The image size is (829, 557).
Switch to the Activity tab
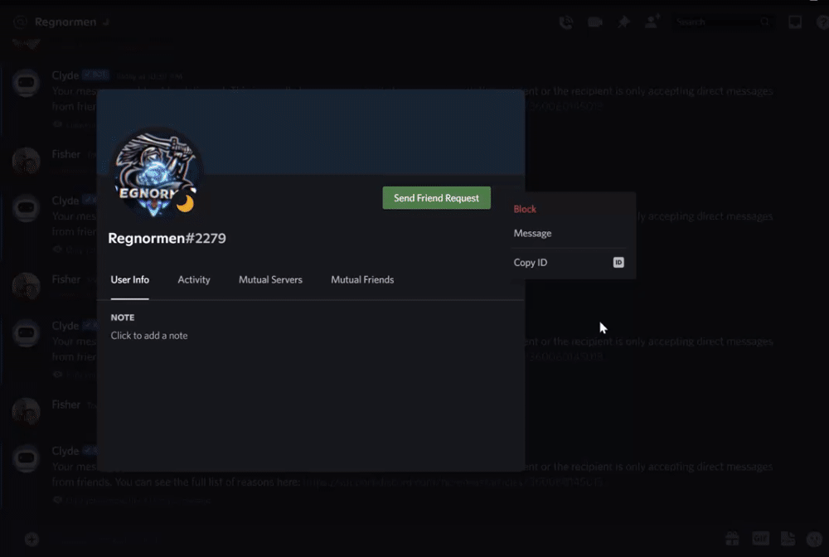[193, 279]
